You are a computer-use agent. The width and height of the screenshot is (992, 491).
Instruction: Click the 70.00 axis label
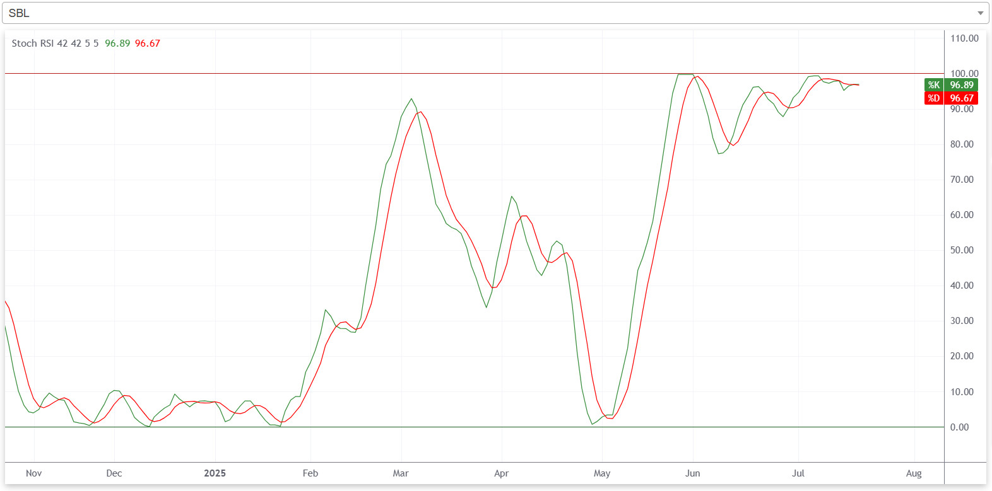point(962,180)
